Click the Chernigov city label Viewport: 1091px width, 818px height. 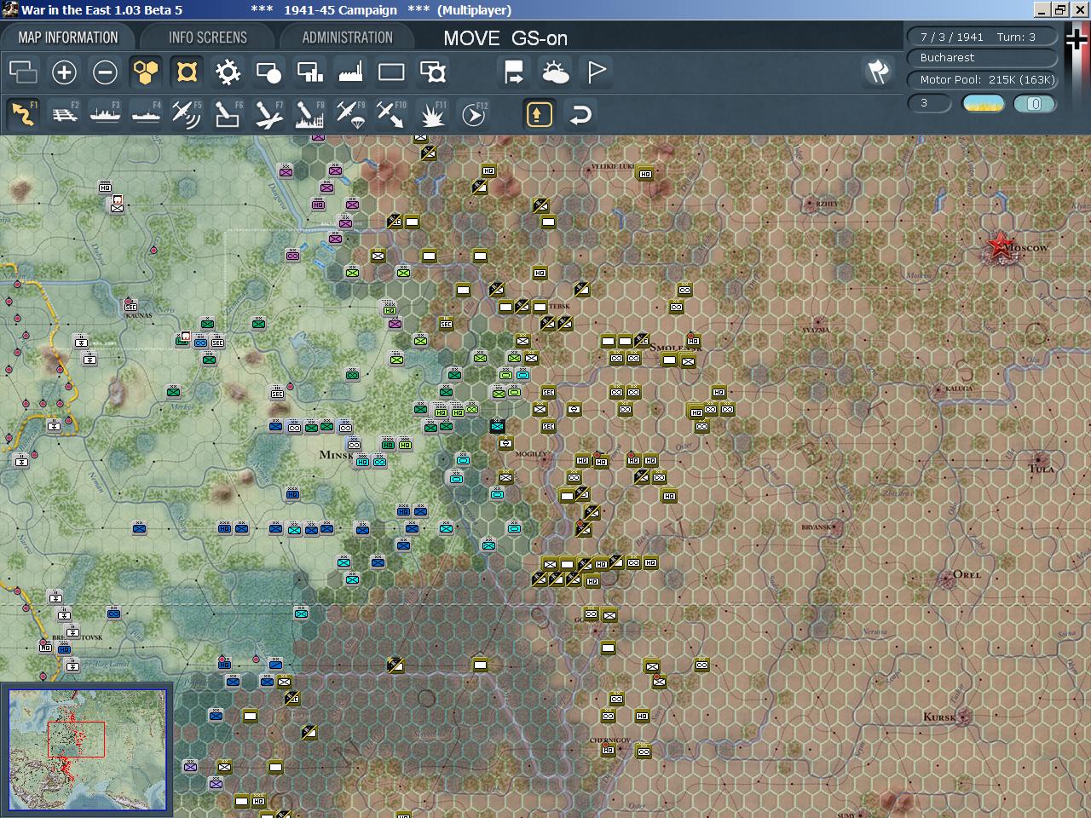[610, 740]
